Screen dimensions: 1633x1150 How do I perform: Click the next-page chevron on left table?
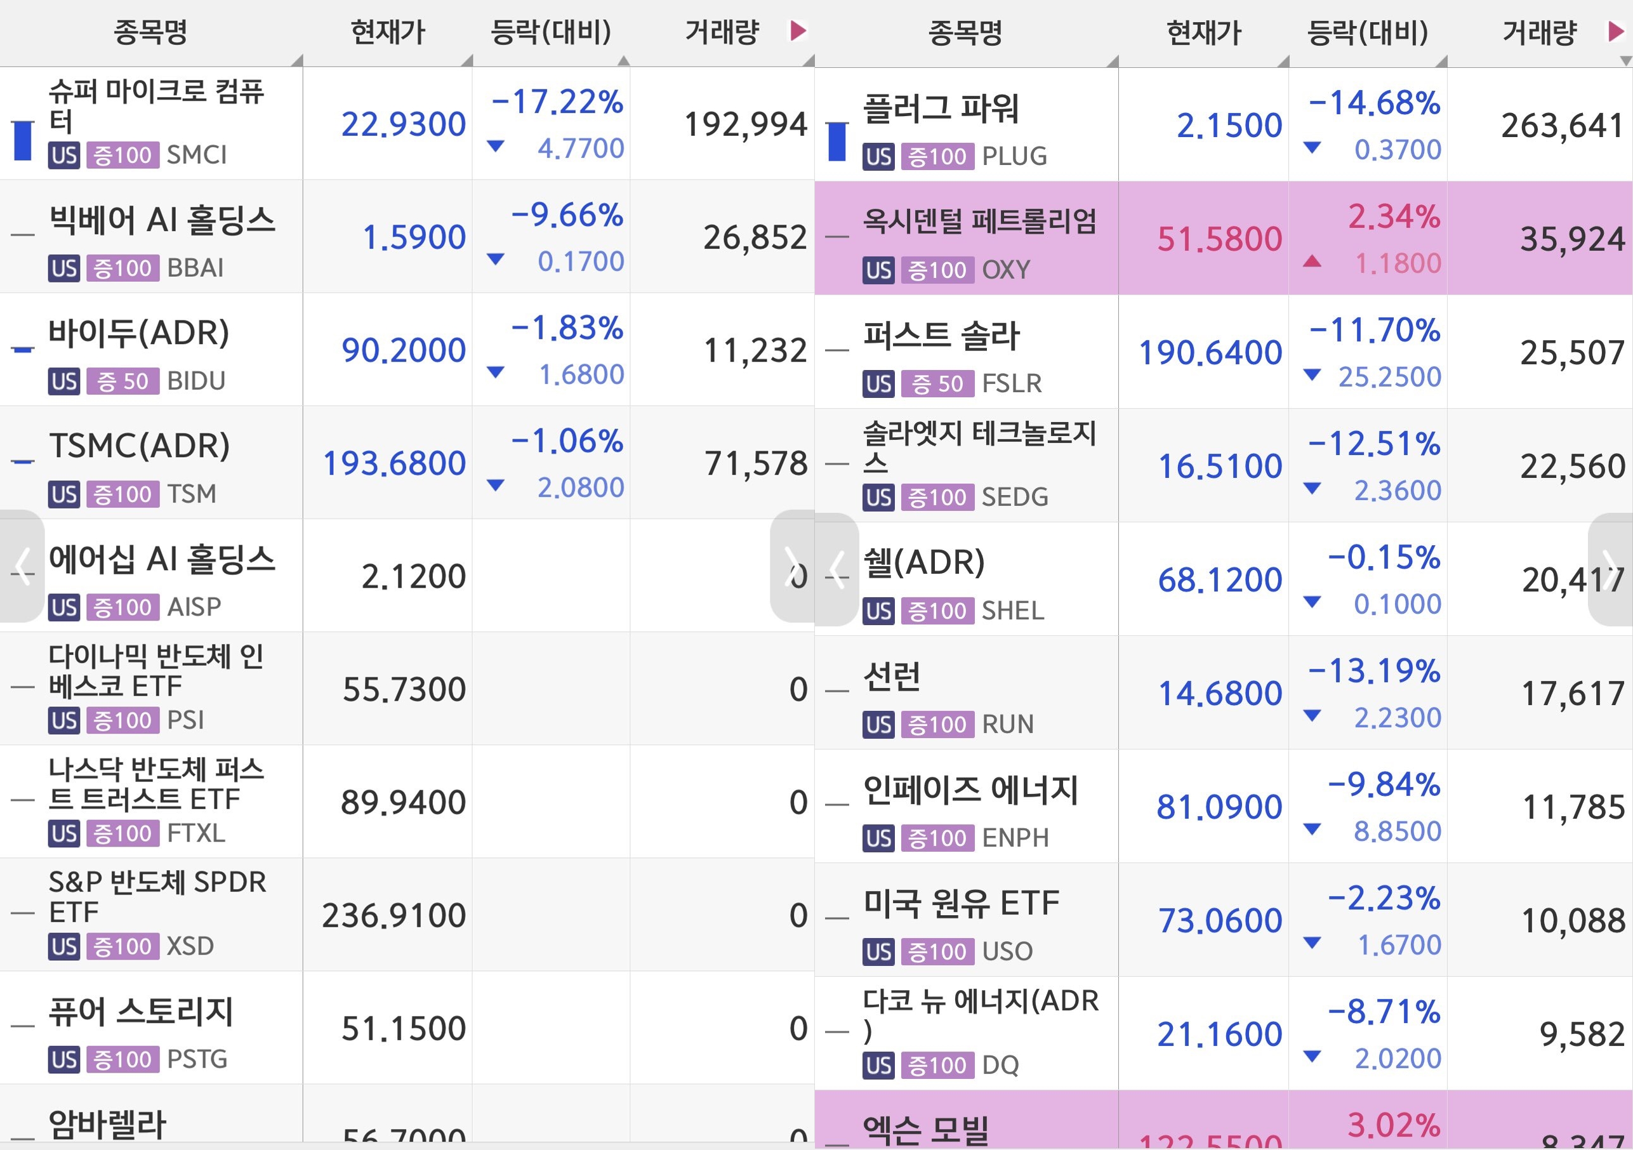pyautogui.click(x=791, y=566)
